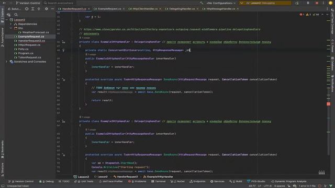Screen dimensions: 335x188
Task: Click the show all files icon in Explorer
Action: [9, 15]
